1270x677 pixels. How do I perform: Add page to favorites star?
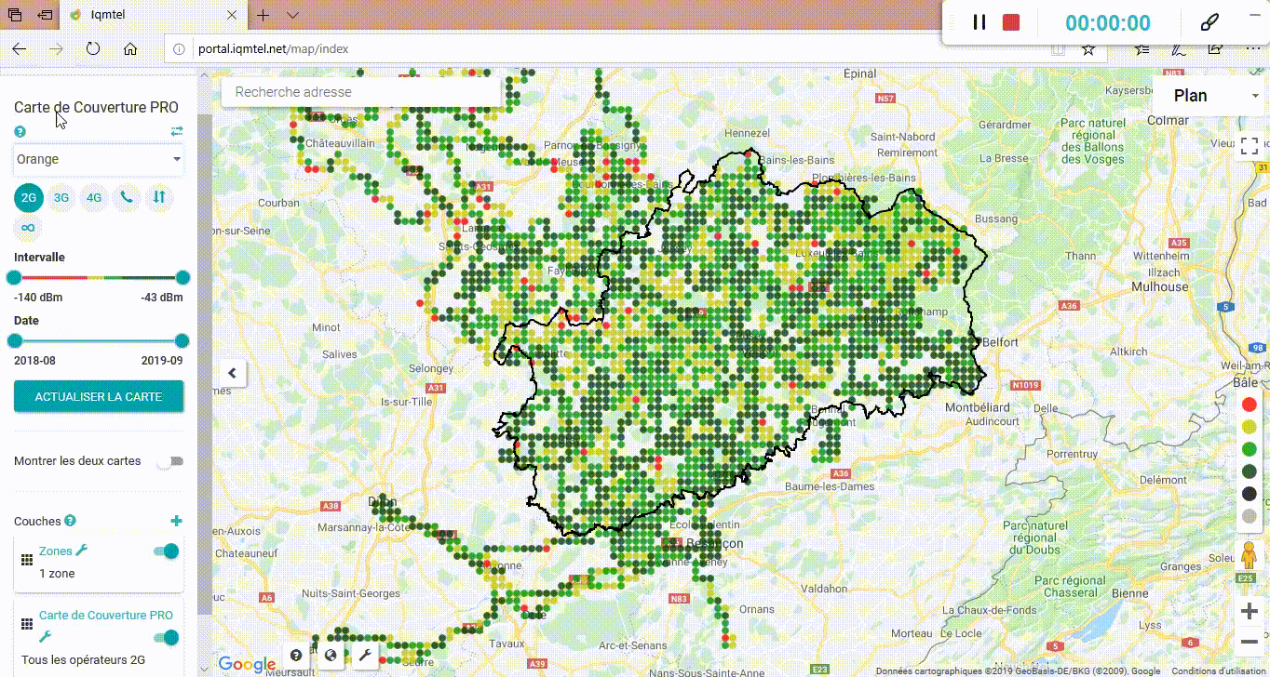coord(1088,49)
